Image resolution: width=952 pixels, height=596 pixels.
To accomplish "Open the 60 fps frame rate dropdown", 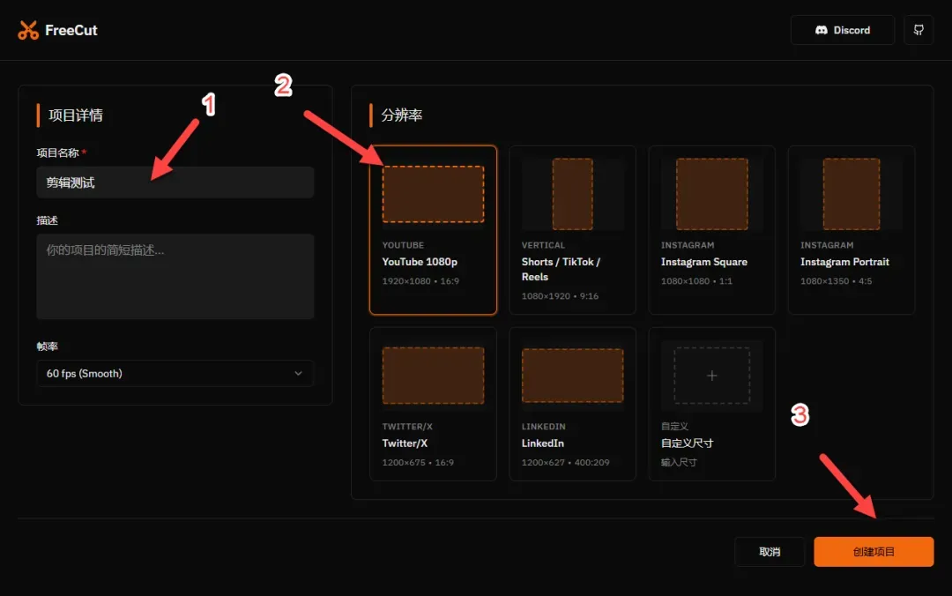I will click(175, 373).
